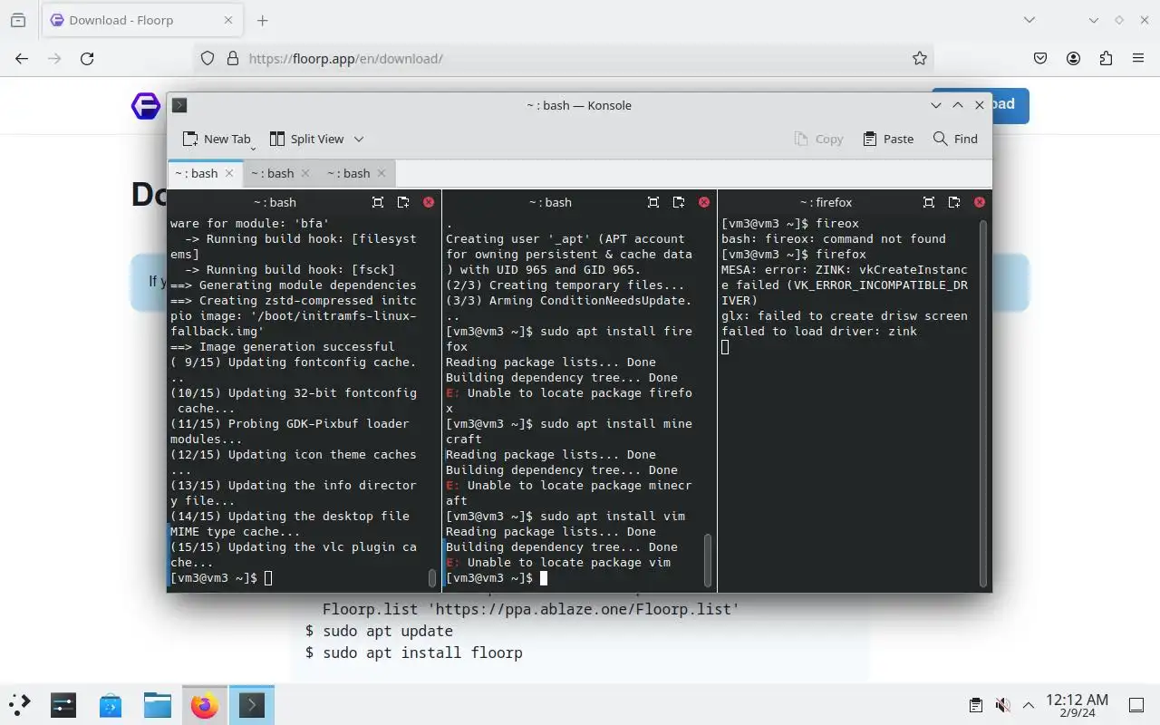Reload the Floorp download page
The height and width of the screenshot is (725, 1160).
(x=87, y=58)
